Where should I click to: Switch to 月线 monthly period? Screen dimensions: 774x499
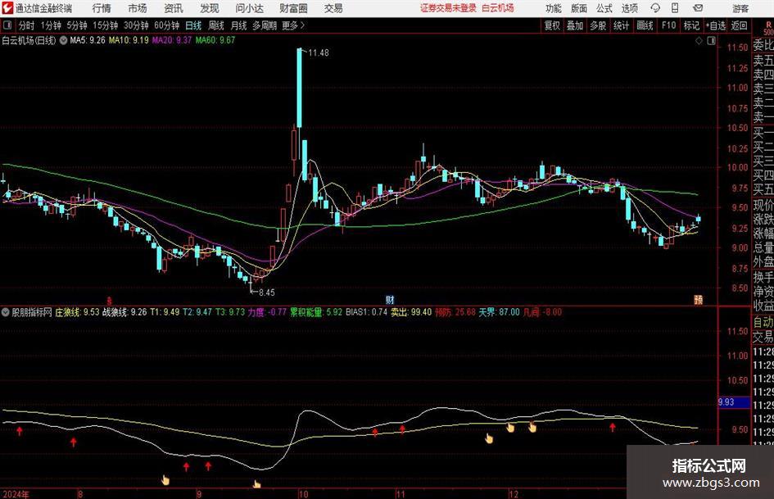tap(238, 25)
